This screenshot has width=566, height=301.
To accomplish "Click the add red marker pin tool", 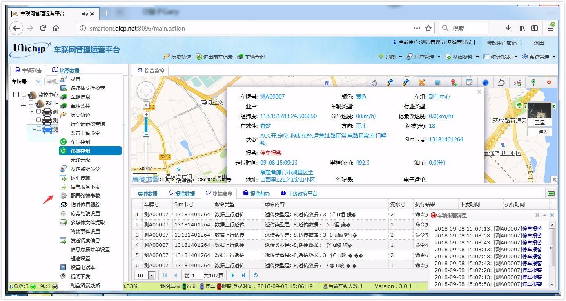I will 454,82.
